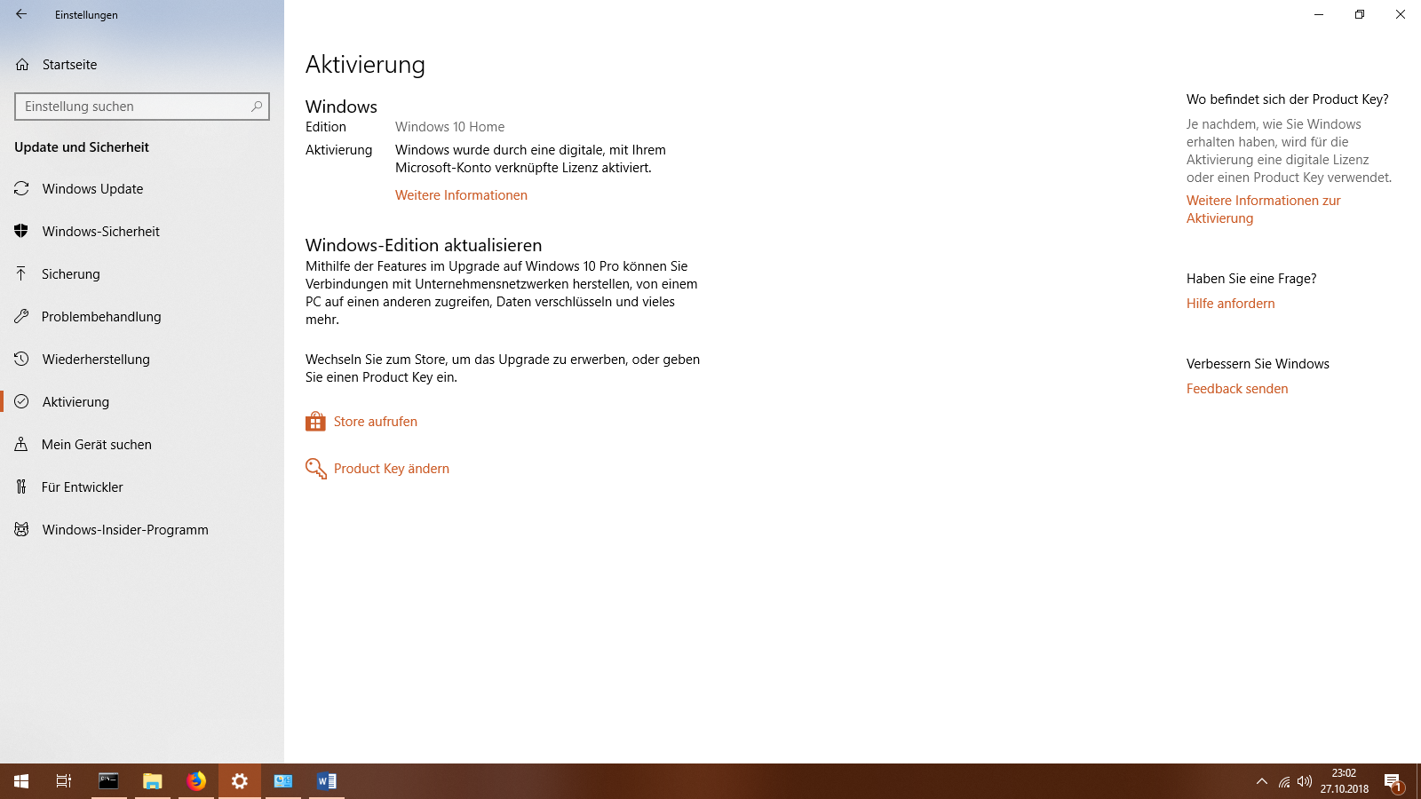Click Windows-Edition aktualisieren heading
The width and height of the screenshot is (1421, 799).
tap(424, 245)
